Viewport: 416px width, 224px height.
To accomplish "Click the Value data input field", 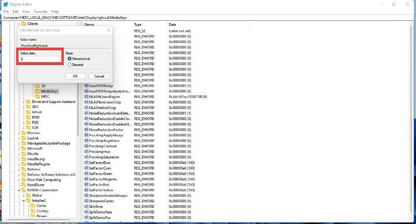I will pos(41,59).
